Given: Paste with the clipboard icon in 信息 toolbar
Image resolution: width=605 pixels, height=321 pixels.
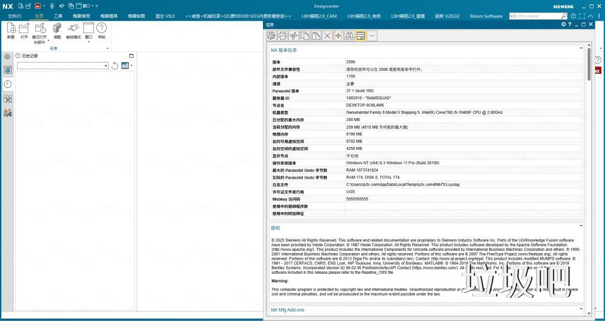Looking at the screenshot, I should click(316, 36).
